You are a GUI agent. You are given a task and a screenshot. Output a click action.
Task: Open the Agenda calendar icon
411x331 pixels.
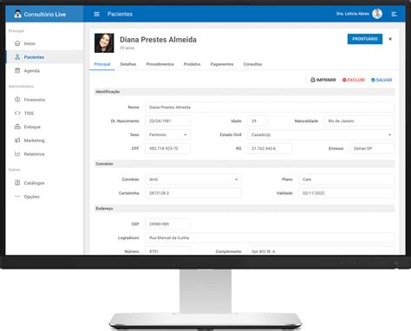coord(17,70)
